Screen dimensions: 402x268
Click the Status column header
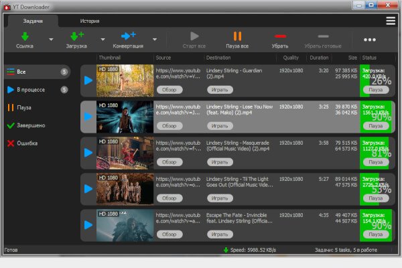[x=369, y=58]
